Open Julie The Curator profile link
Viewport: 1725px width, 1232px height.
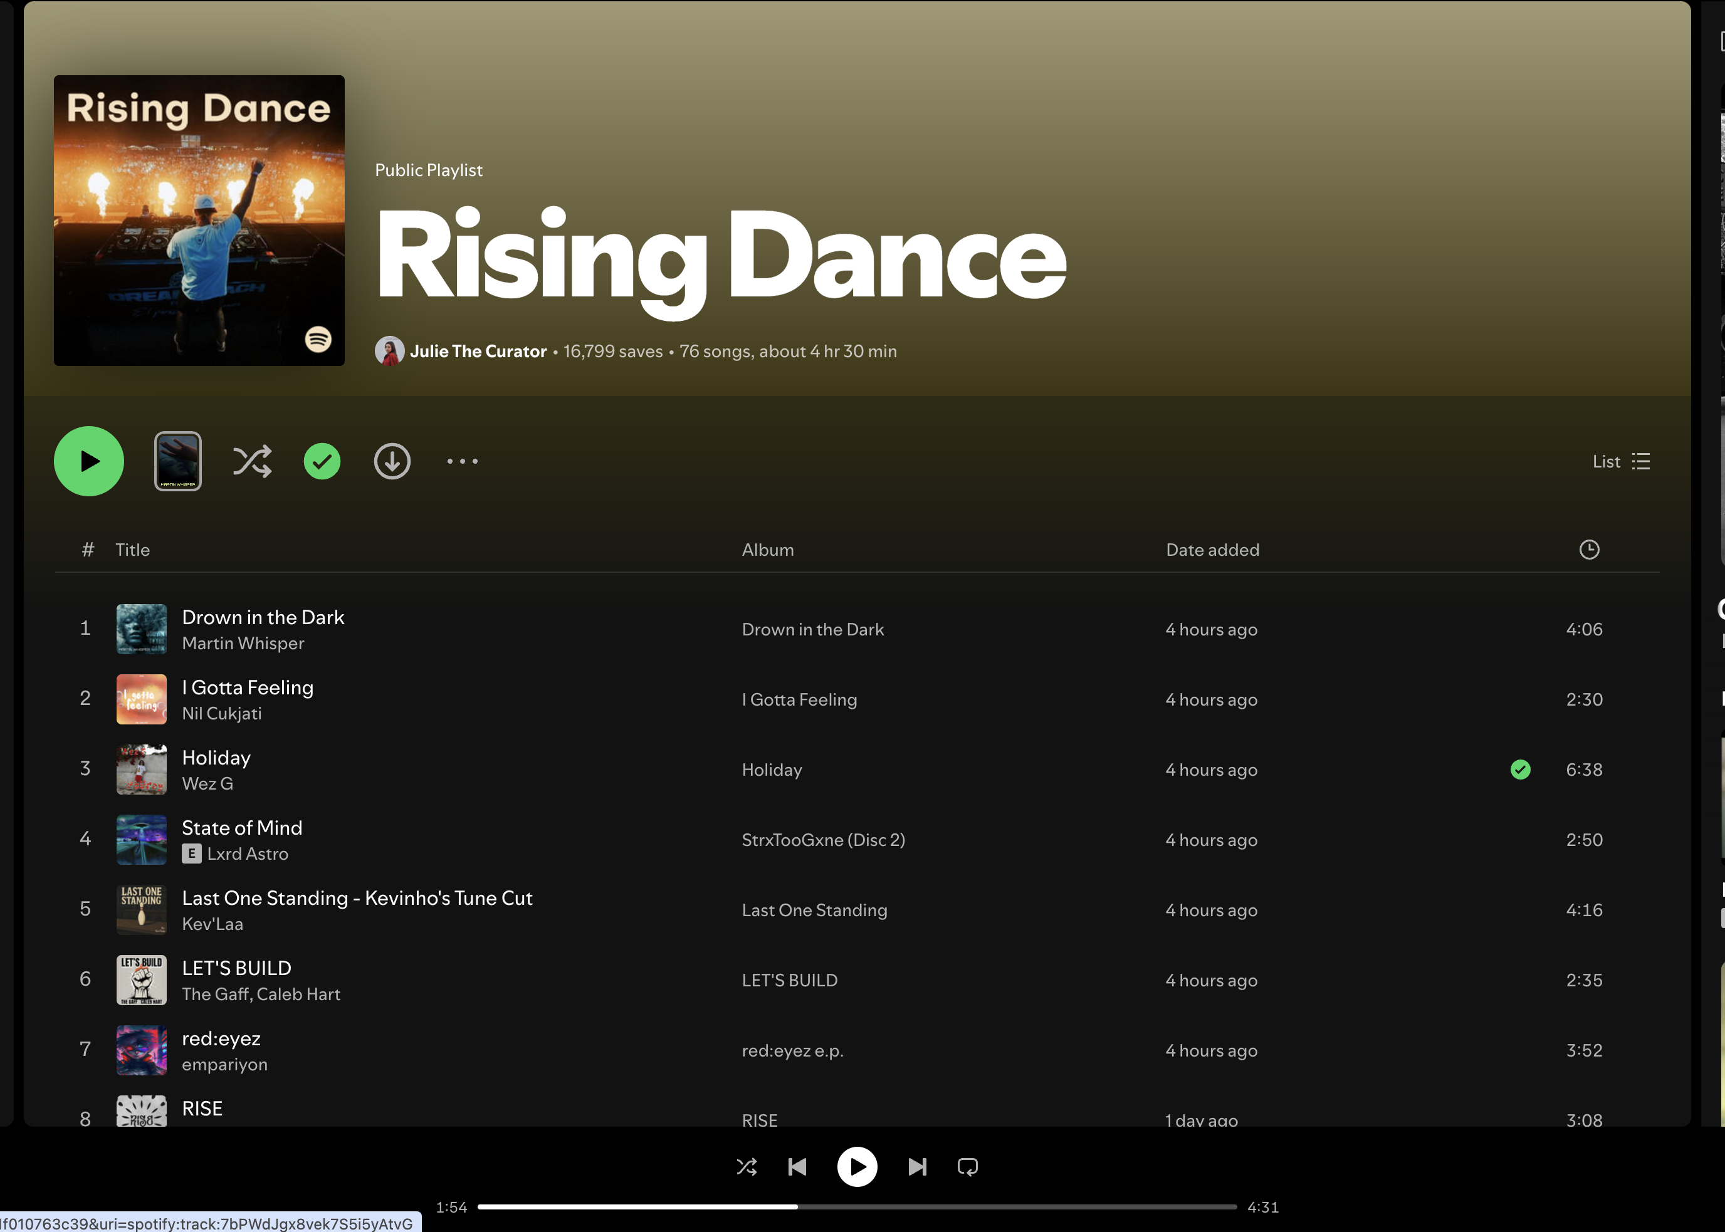478,352
